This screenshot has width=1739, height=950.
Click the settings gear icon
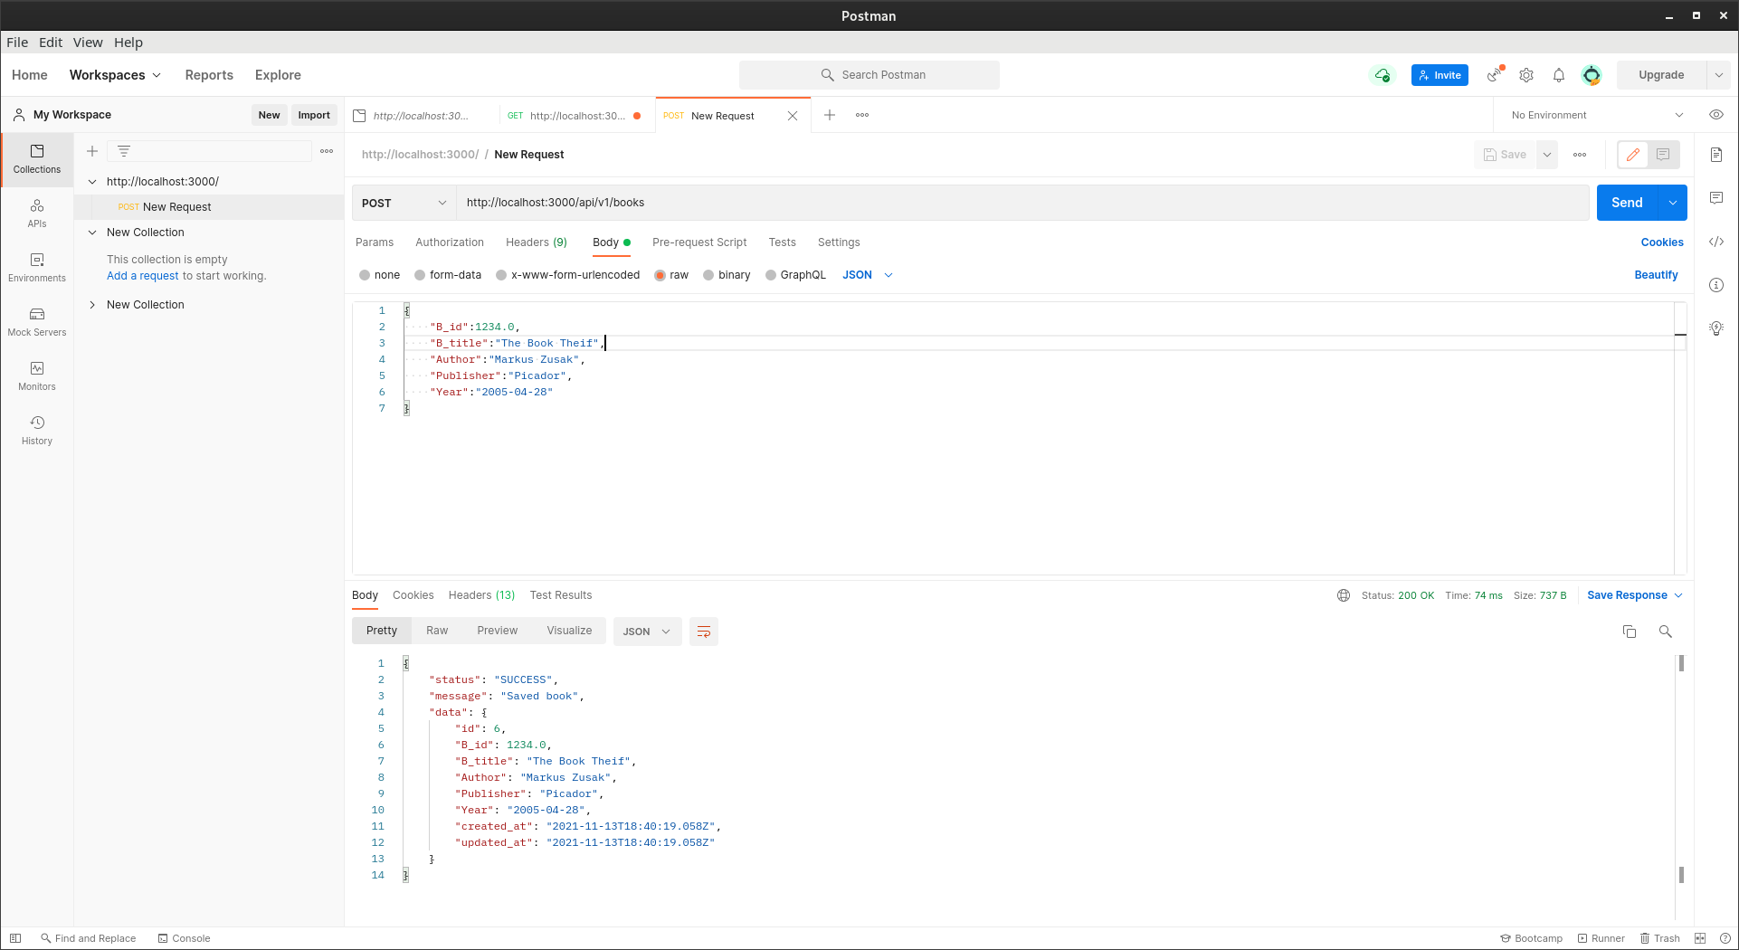coord(1526,75)
